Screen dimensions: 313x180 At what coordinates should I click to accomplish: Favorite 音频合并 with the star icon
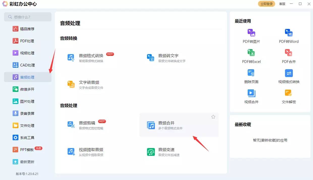point(213,117)
